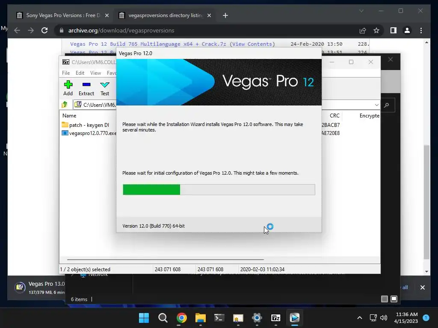The width and height of the screenshot is (438, 328).
Task: Open Chrome tab search chevron
Action: click(x=361, y=11)
